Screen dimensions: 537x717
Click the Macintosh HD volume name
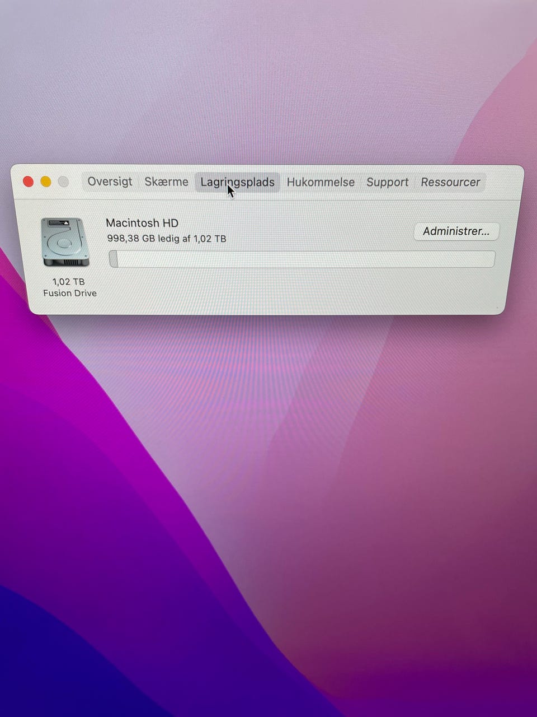142,223
